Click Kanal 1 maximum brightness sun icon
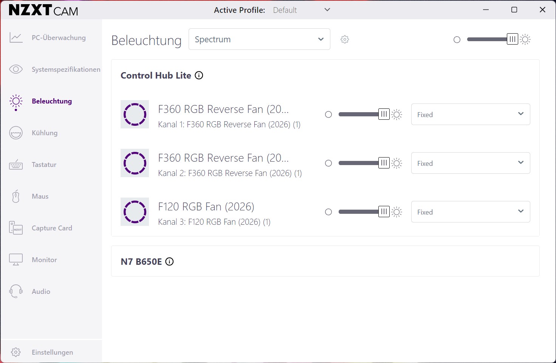The height and width of the screenshot is (363, 556). [x=396, y=114]
